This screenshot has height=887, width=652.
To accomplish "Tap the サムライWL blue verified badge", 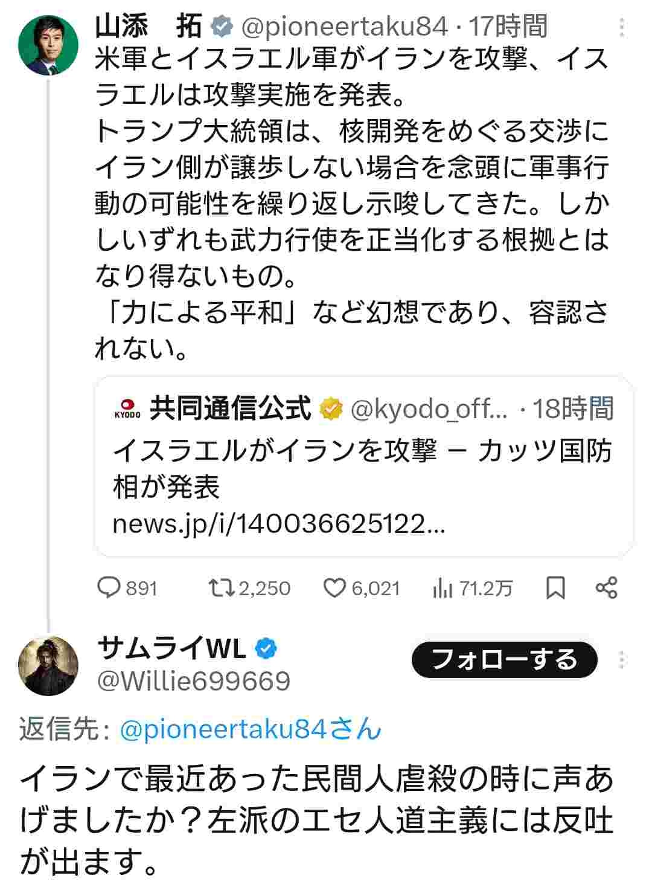I will (266, 649).
